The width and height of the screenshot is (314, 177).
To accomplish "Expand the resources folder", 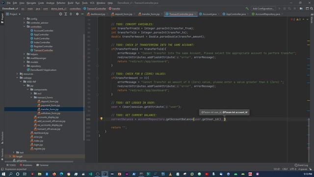I will click(17, 74).
